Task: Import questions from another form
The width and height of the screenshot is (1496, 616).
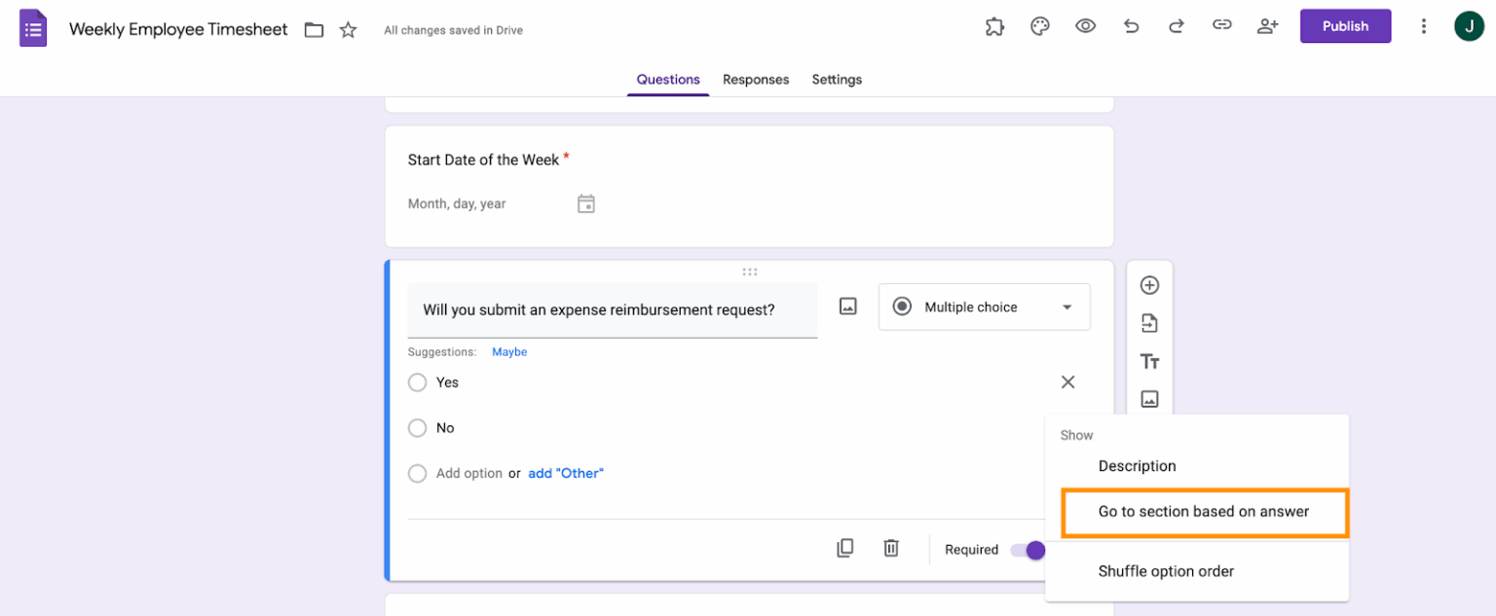Action: (x=1150, y=323)
